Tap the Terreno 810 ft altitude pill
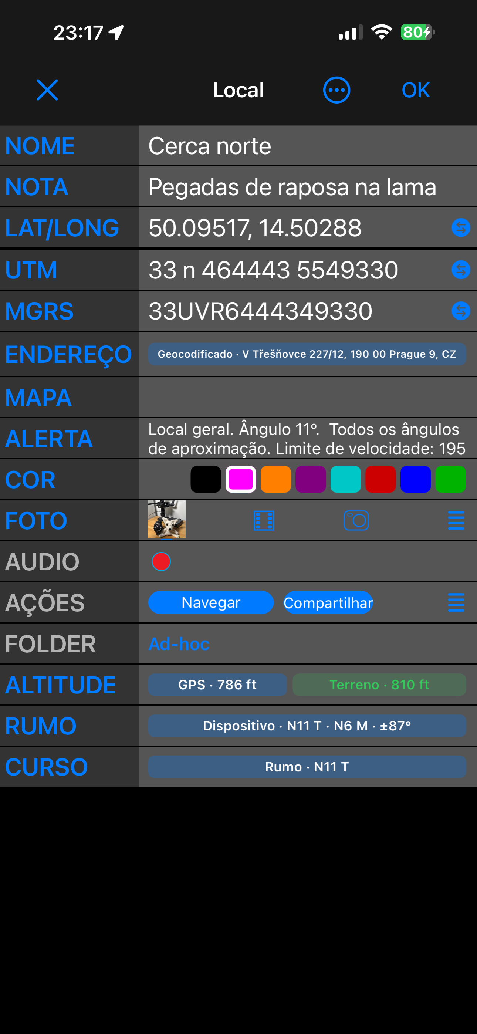The image size is (477, 1034). [x=379, y=685]
